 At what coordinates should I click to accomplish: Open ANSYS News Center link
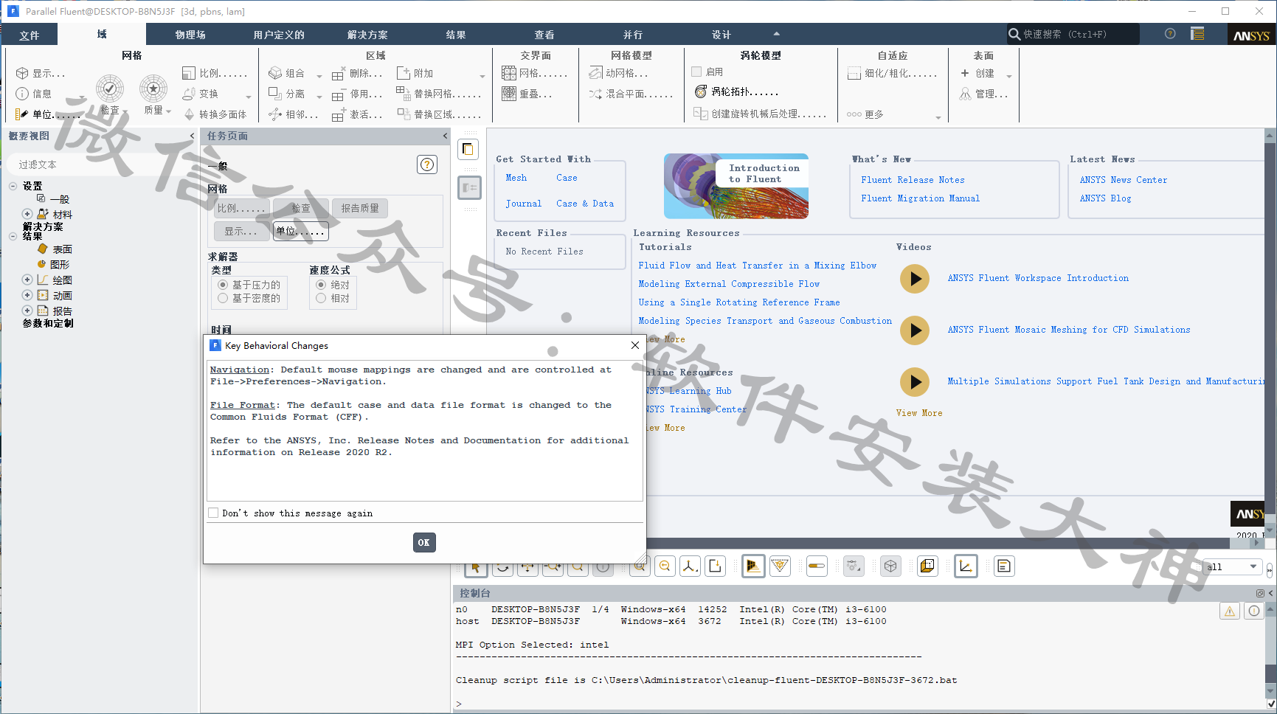point(1124,180)
